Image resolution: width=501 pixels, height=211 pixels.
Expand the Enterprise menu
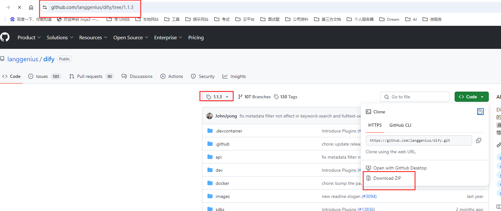168,37
